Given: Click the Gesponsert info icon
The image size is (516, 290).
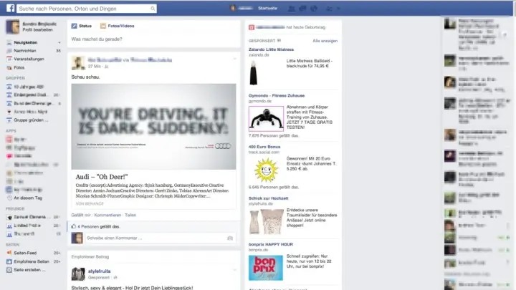Looking at the screenshot, I should [279, 41].
